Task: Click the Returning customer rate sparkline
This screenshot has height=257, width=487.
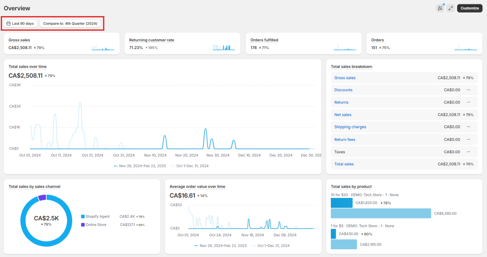Action: (x=224, y=48)
